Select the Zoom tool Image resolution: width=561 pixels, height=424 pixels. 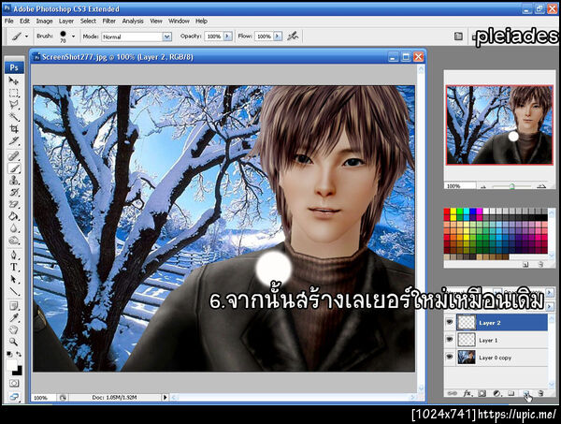13,342
